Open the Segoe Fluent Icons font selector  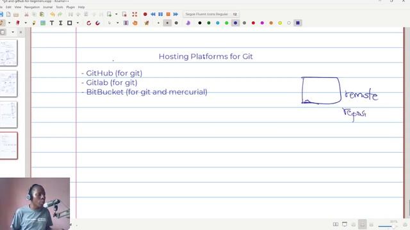[211, 14]
